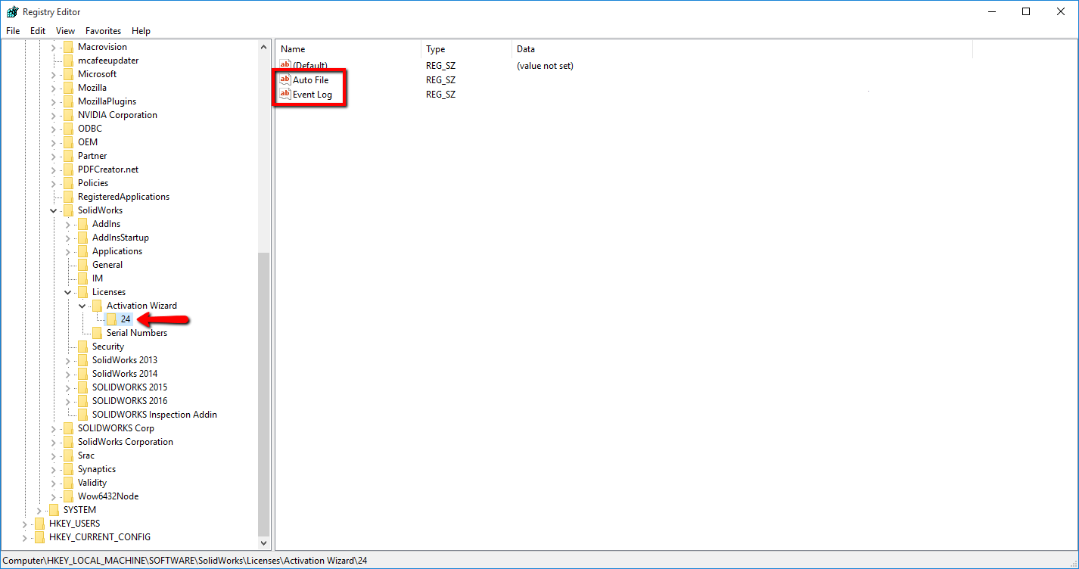Click the mcafeeupdater folder icon
Viewport: 1079px width, 569px height.
coord(70,61)
